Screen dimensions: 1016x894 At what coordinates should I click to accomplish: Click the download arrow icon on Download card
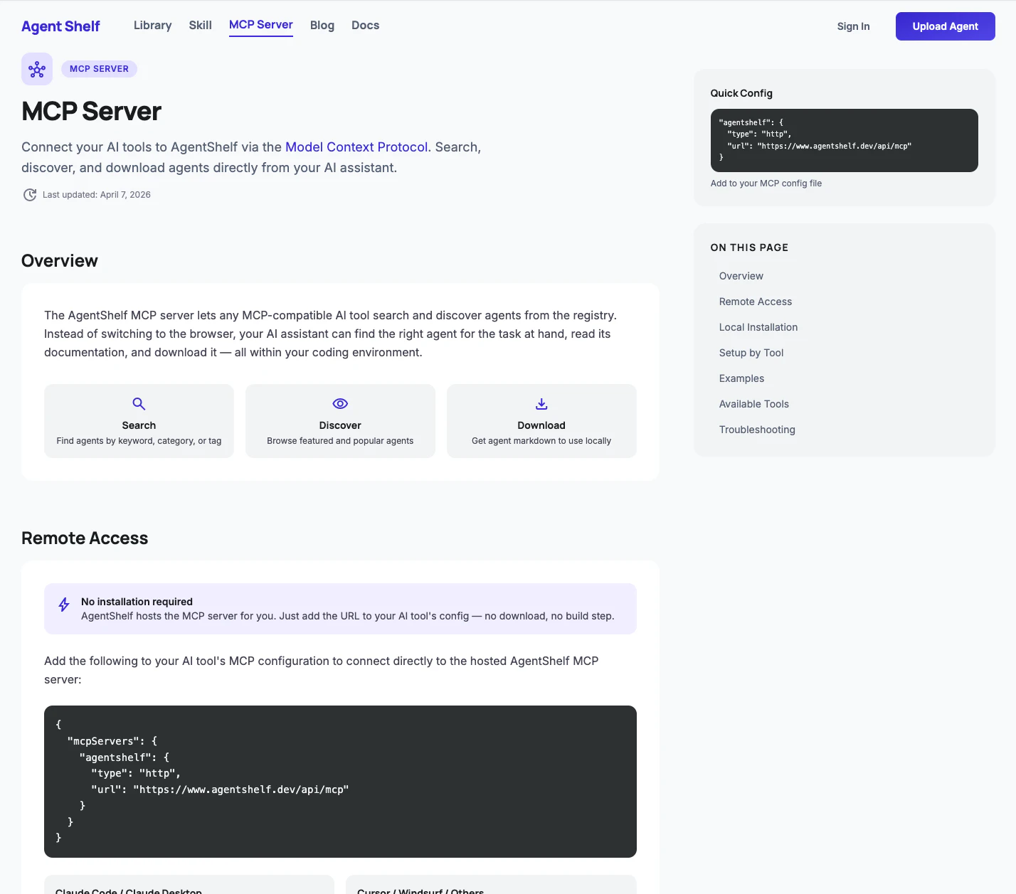click(541, 404)
